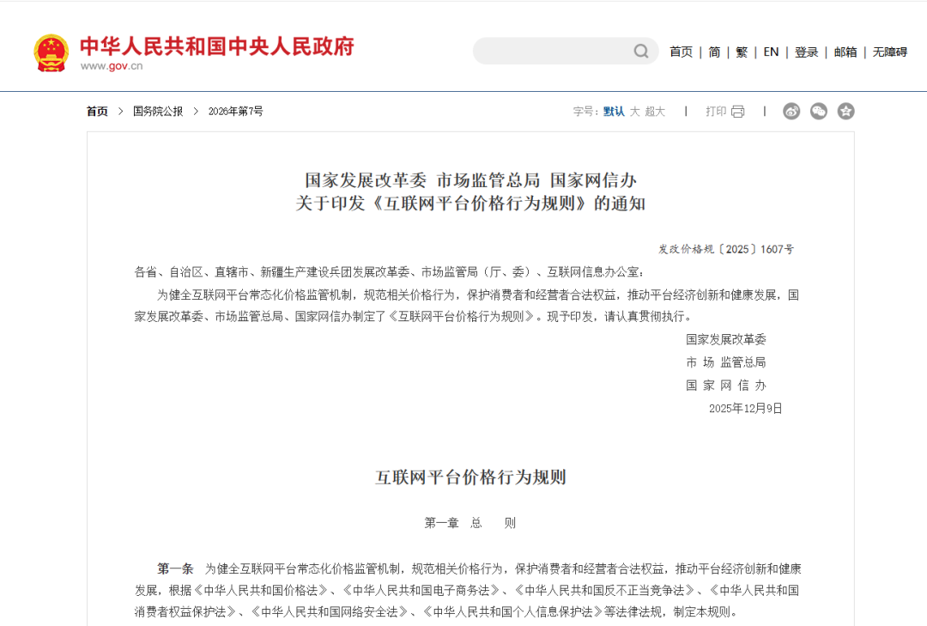
Task: Add page to favorites star icon
Action: pyautogui.click(x=845, y=112)
